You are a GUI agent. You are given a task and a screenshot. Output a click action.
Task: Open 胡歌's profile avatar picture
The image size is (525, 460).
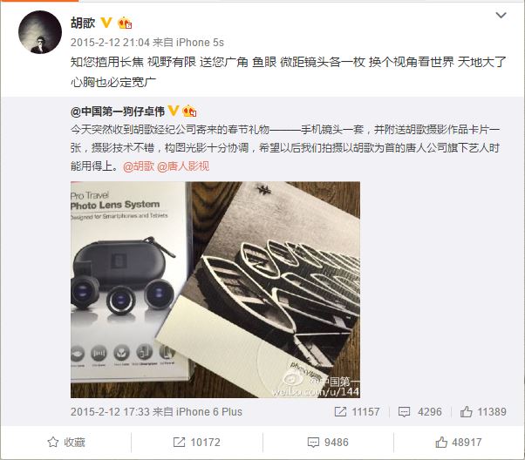pos(40,32)
